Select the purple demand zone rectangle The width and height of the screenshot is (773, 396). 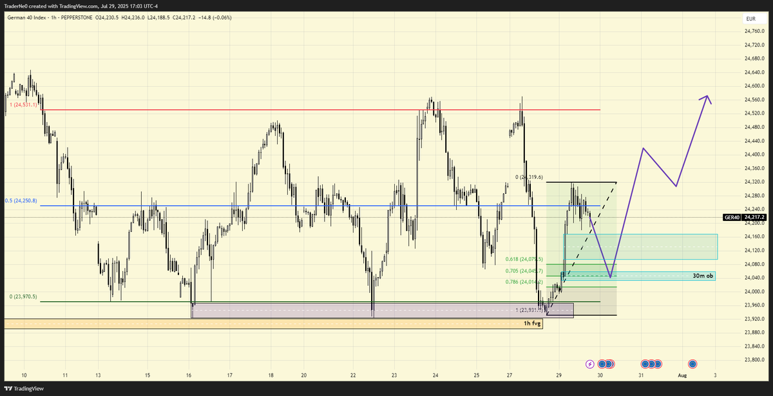click(x=382, y=310)
